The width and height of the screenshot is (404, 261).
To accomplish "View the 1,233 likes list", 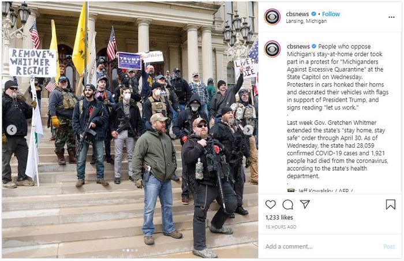I will pos(279,218).
